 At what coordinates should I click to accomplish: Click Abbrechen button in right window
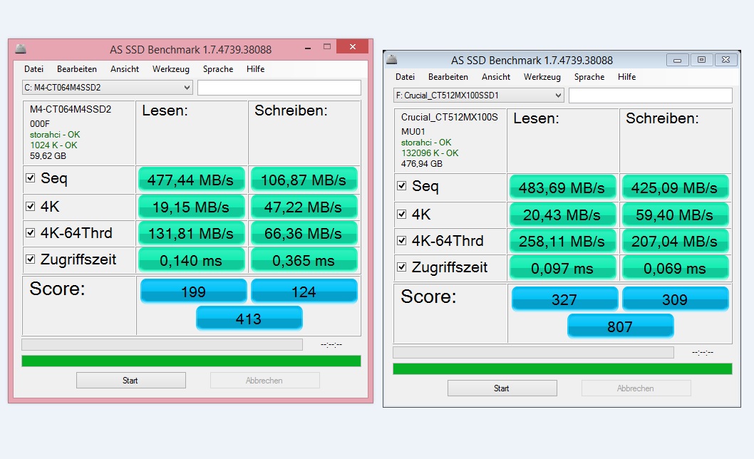click(636, 388)
